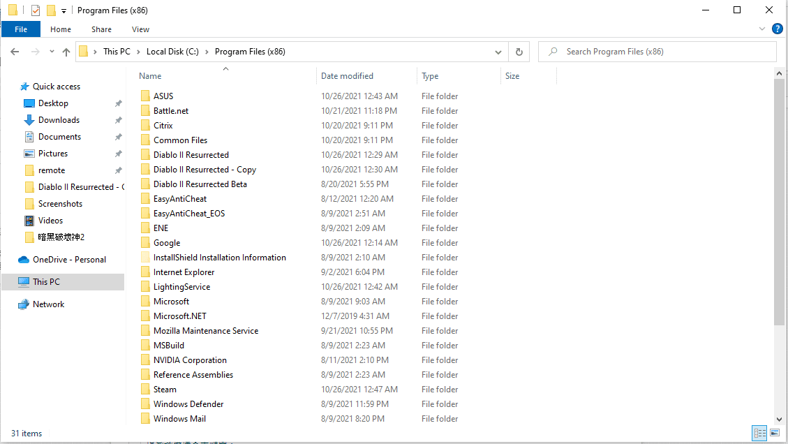Viewport: 788px width, 444px height.
Task: Select the Diablo II Resurrected Beta folder
Action: 200,184
